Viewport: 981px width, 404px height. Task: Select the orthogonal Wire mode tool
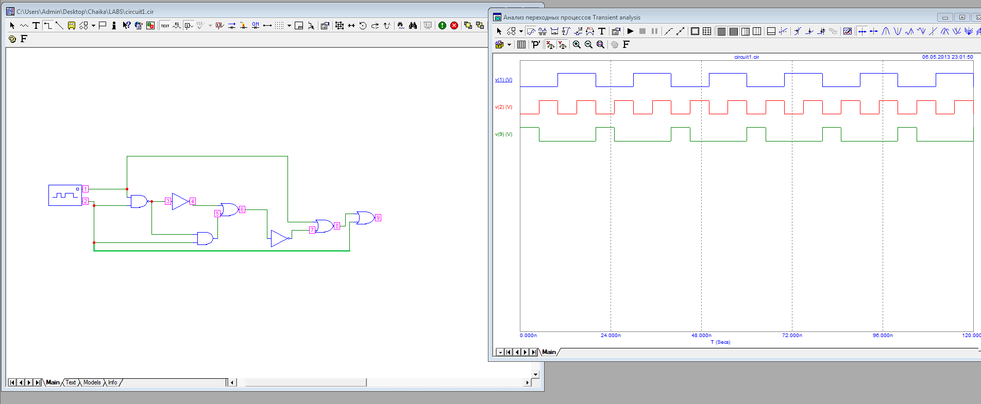[x=48, y=25]
